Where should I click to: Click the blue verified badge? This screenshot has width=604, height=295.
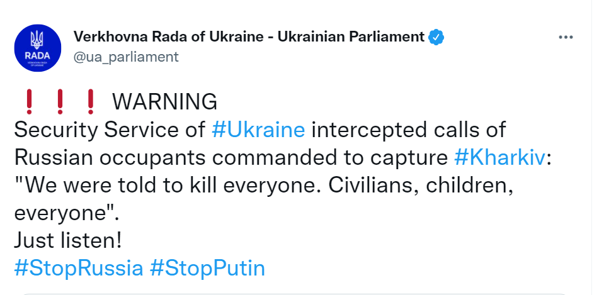click(436, 36)
